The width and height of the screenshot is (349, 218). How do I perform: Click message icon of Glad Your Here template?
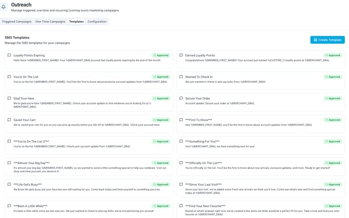coord(9,98)
